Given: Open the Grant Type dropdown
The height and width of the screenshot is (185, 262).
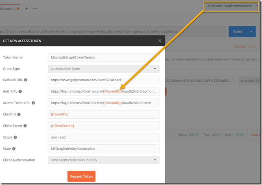Looking at the screenshot, I should 104,69.
